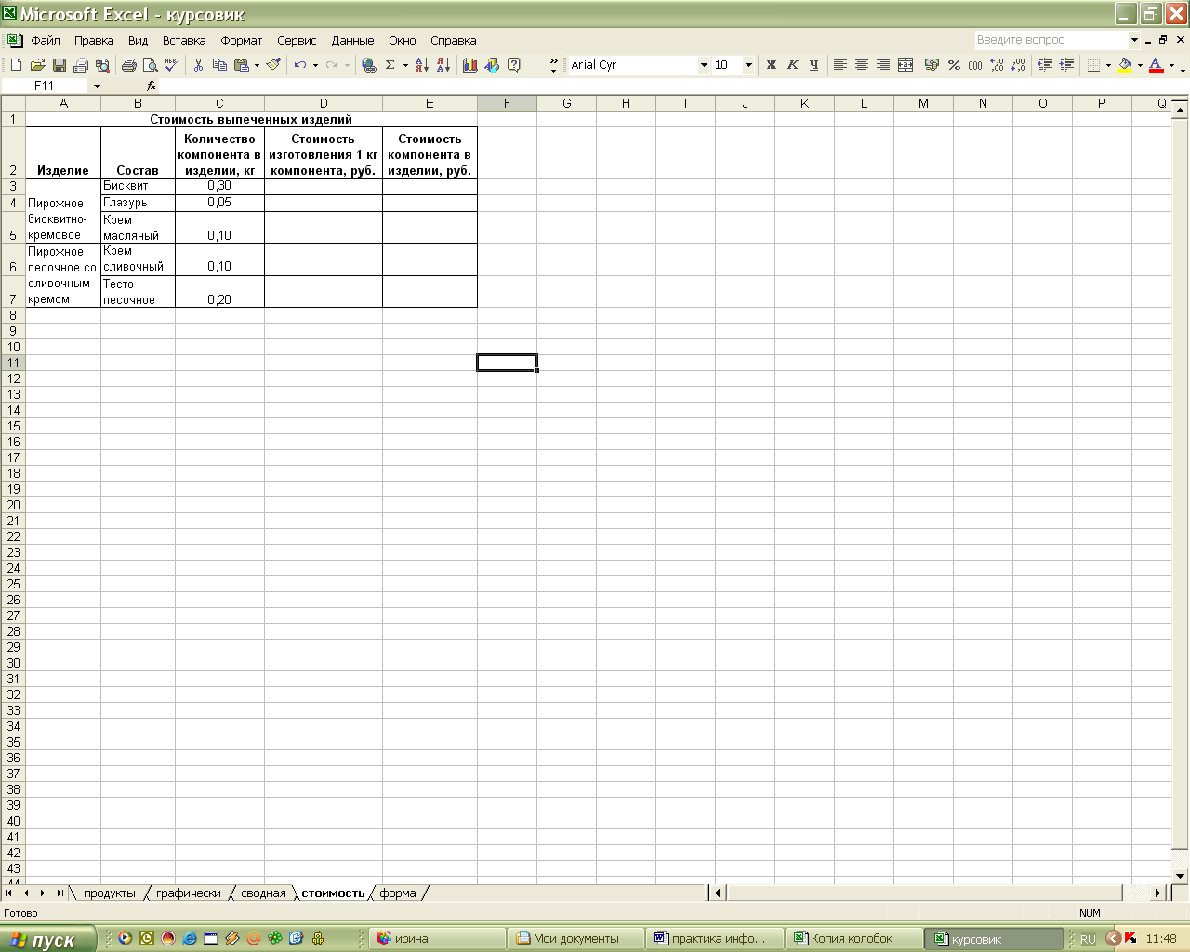Click the AutoSum sigma icon

point(390,65)
